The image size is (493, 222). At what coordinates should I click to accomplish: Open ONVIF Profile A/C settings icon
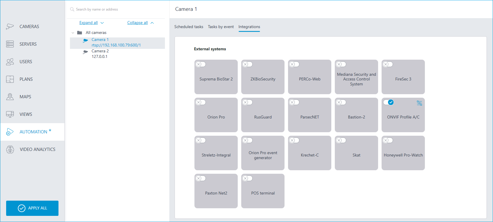(419, 103)
